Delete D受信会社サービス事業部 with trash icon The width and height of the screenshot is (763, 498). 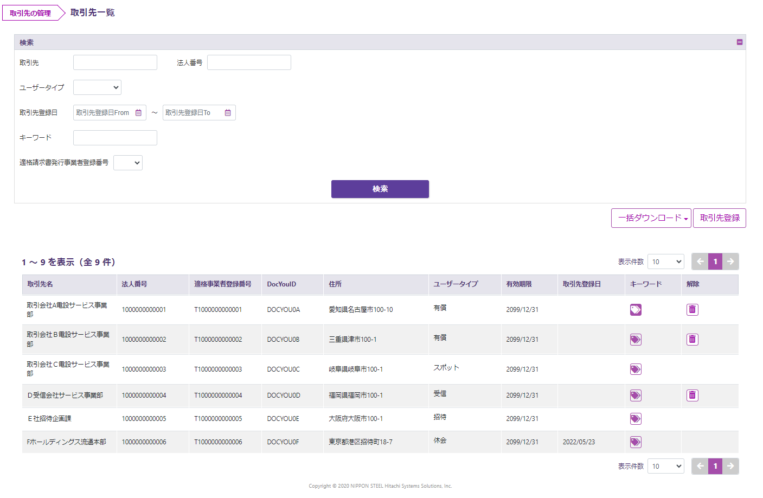point(692,395)
